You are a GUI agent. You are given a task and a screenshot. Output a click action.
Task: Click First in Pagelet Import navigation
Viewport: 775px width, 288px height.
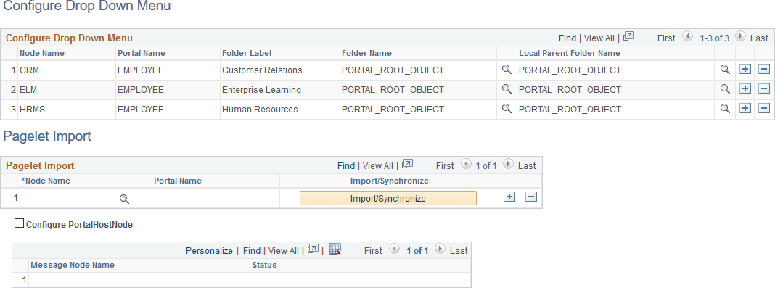click(x=445, y=166)
